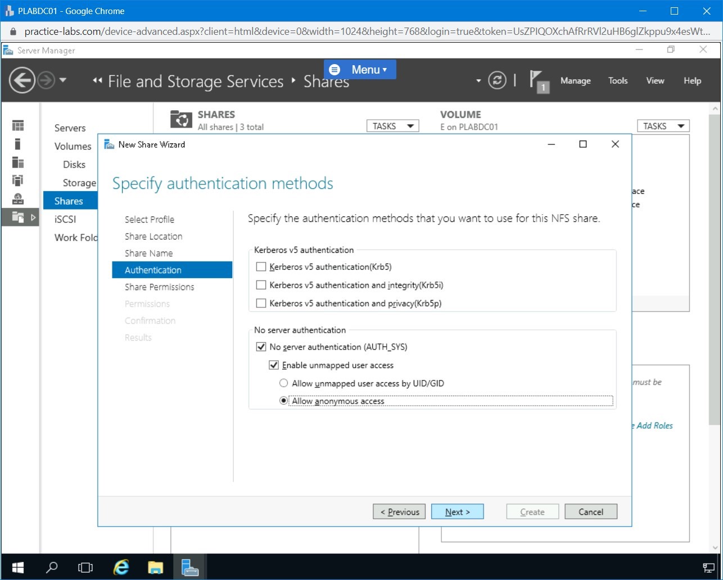This screenshot has width=723, height=580.
Task: Open Task View on the taskbar
Action: pyautogui.click(x=85, y=567)
